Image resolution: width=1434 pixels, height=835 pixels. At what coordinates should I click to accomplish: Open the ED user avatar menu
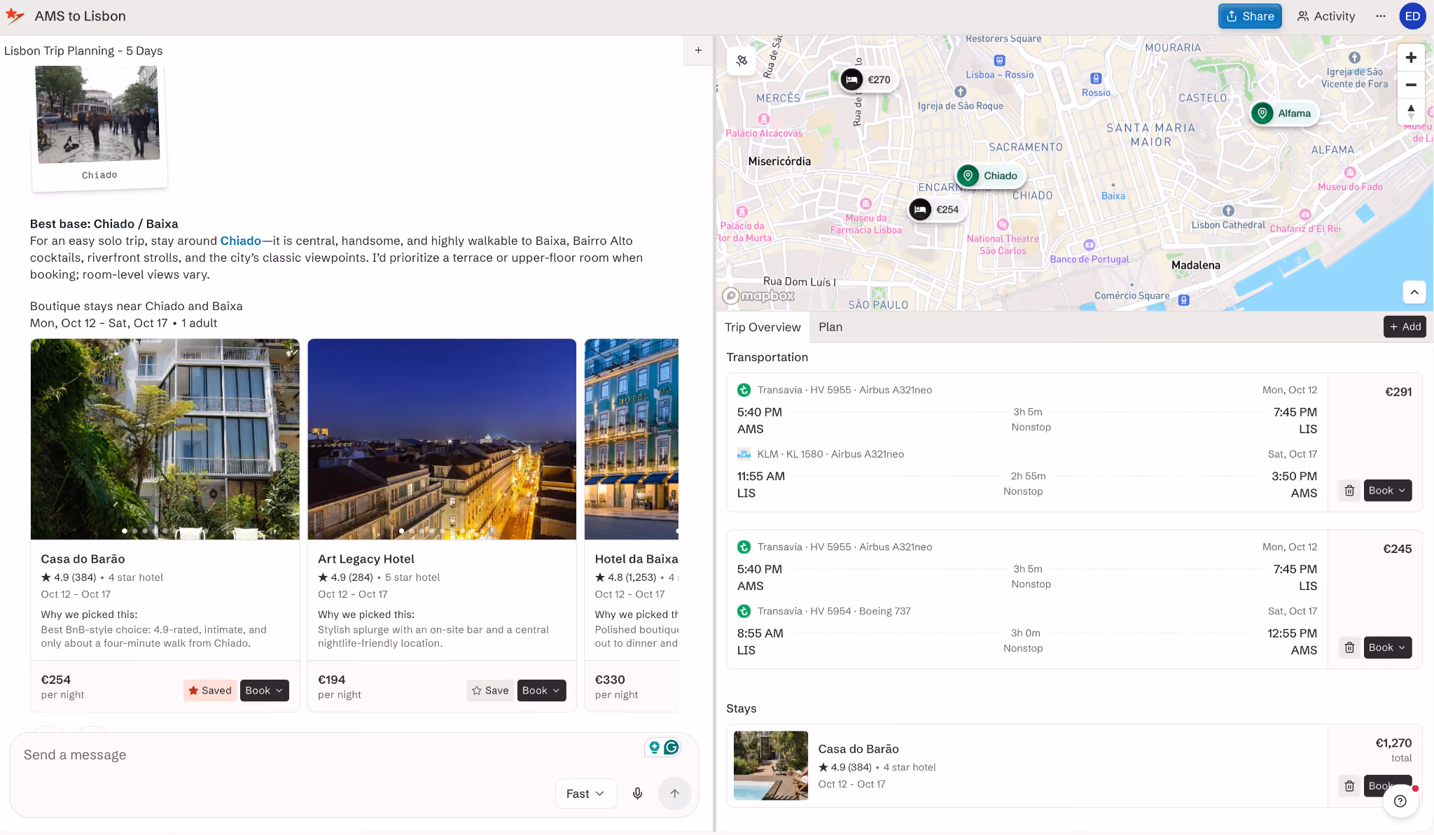coord(1412,16)
